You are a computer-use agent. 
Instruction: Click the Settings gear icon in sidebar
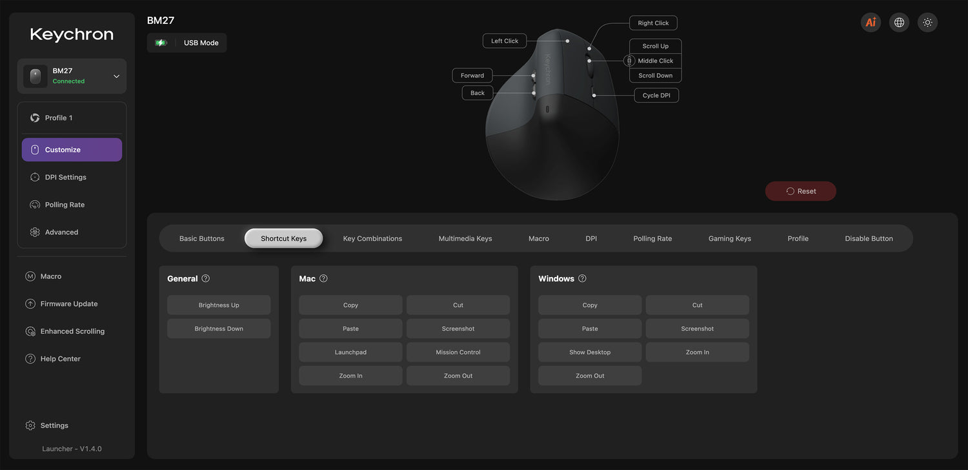(x=30, y=425)
